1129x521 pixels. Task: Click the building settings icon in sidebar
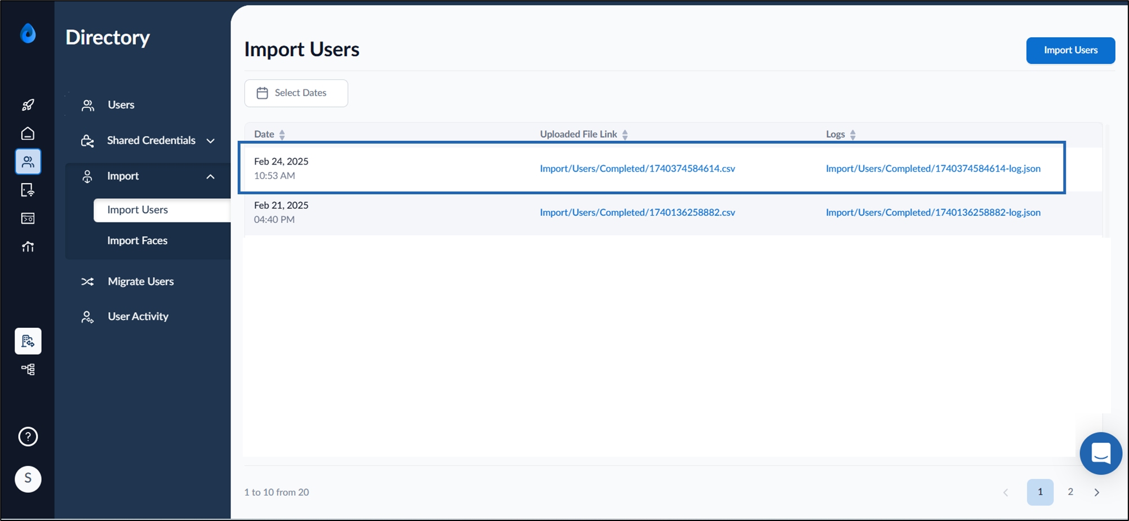coord(28,341)
